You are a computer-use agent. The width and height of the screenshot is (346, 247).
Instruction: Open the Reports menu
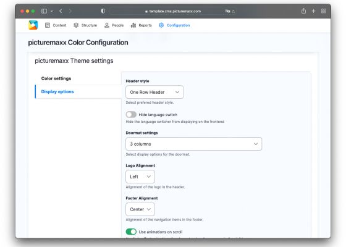(141, 25)
